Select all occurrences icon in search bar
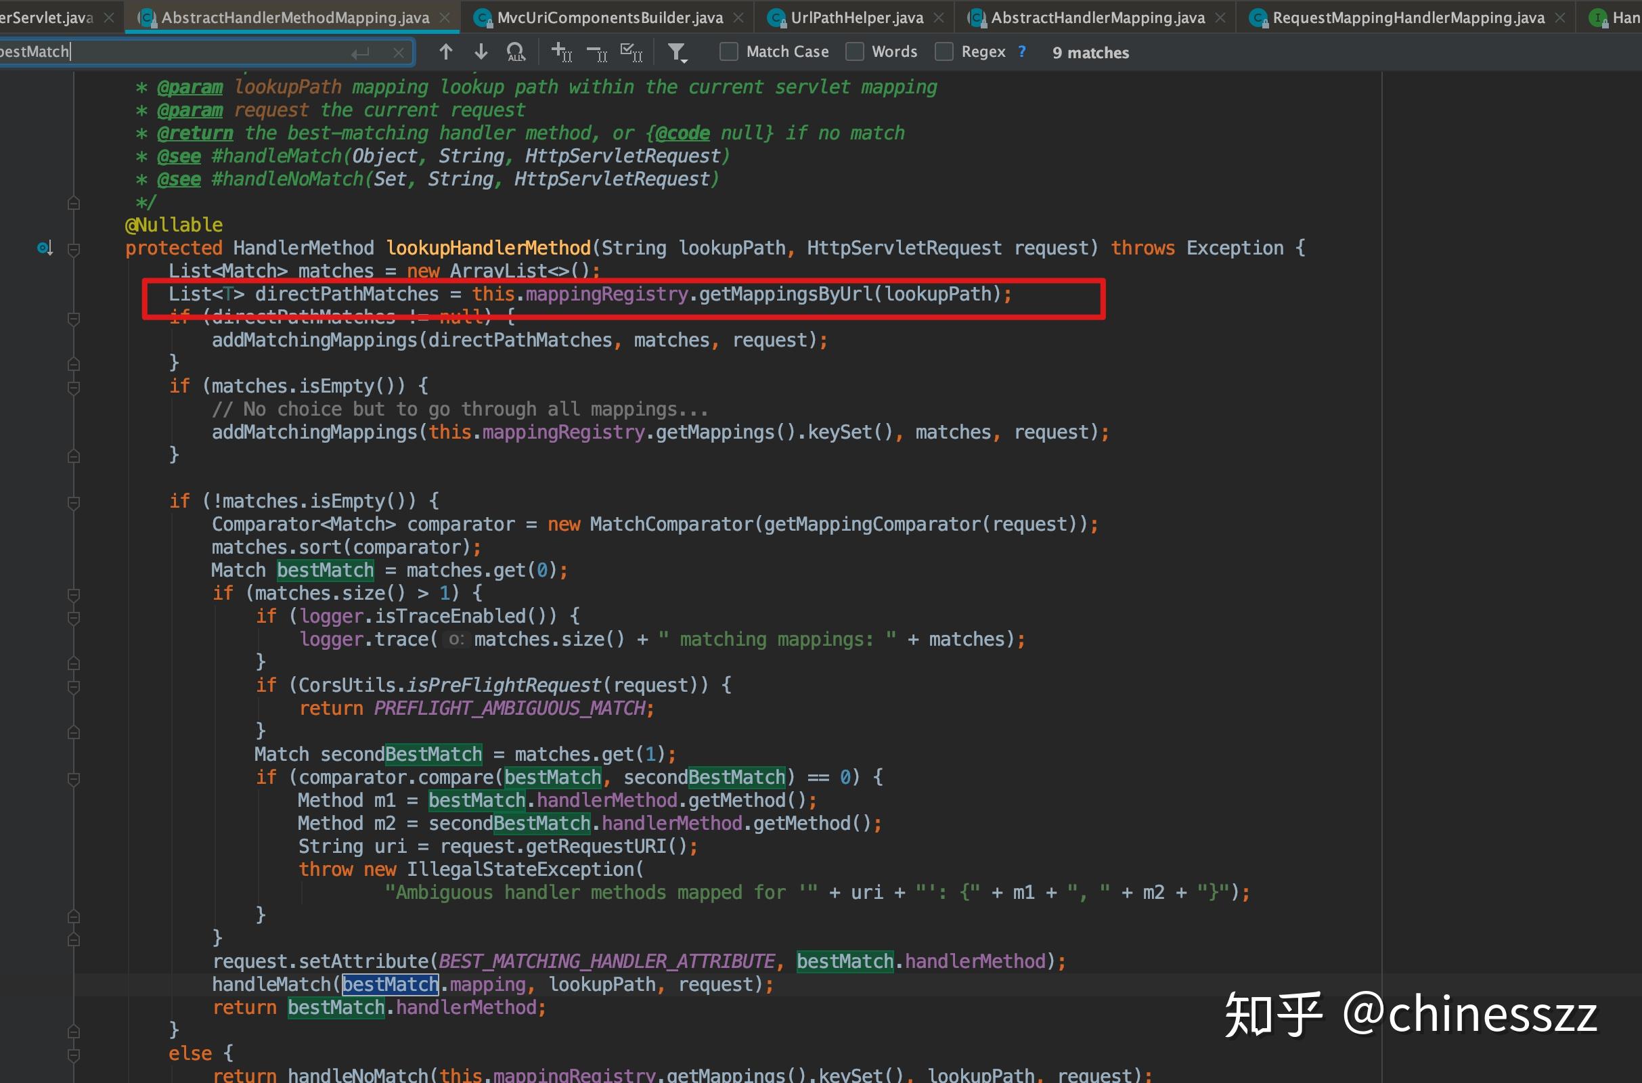Image resolution: width=1642 pixels, height=1083 pixels. pyautogui.click(x=631, y=52)
